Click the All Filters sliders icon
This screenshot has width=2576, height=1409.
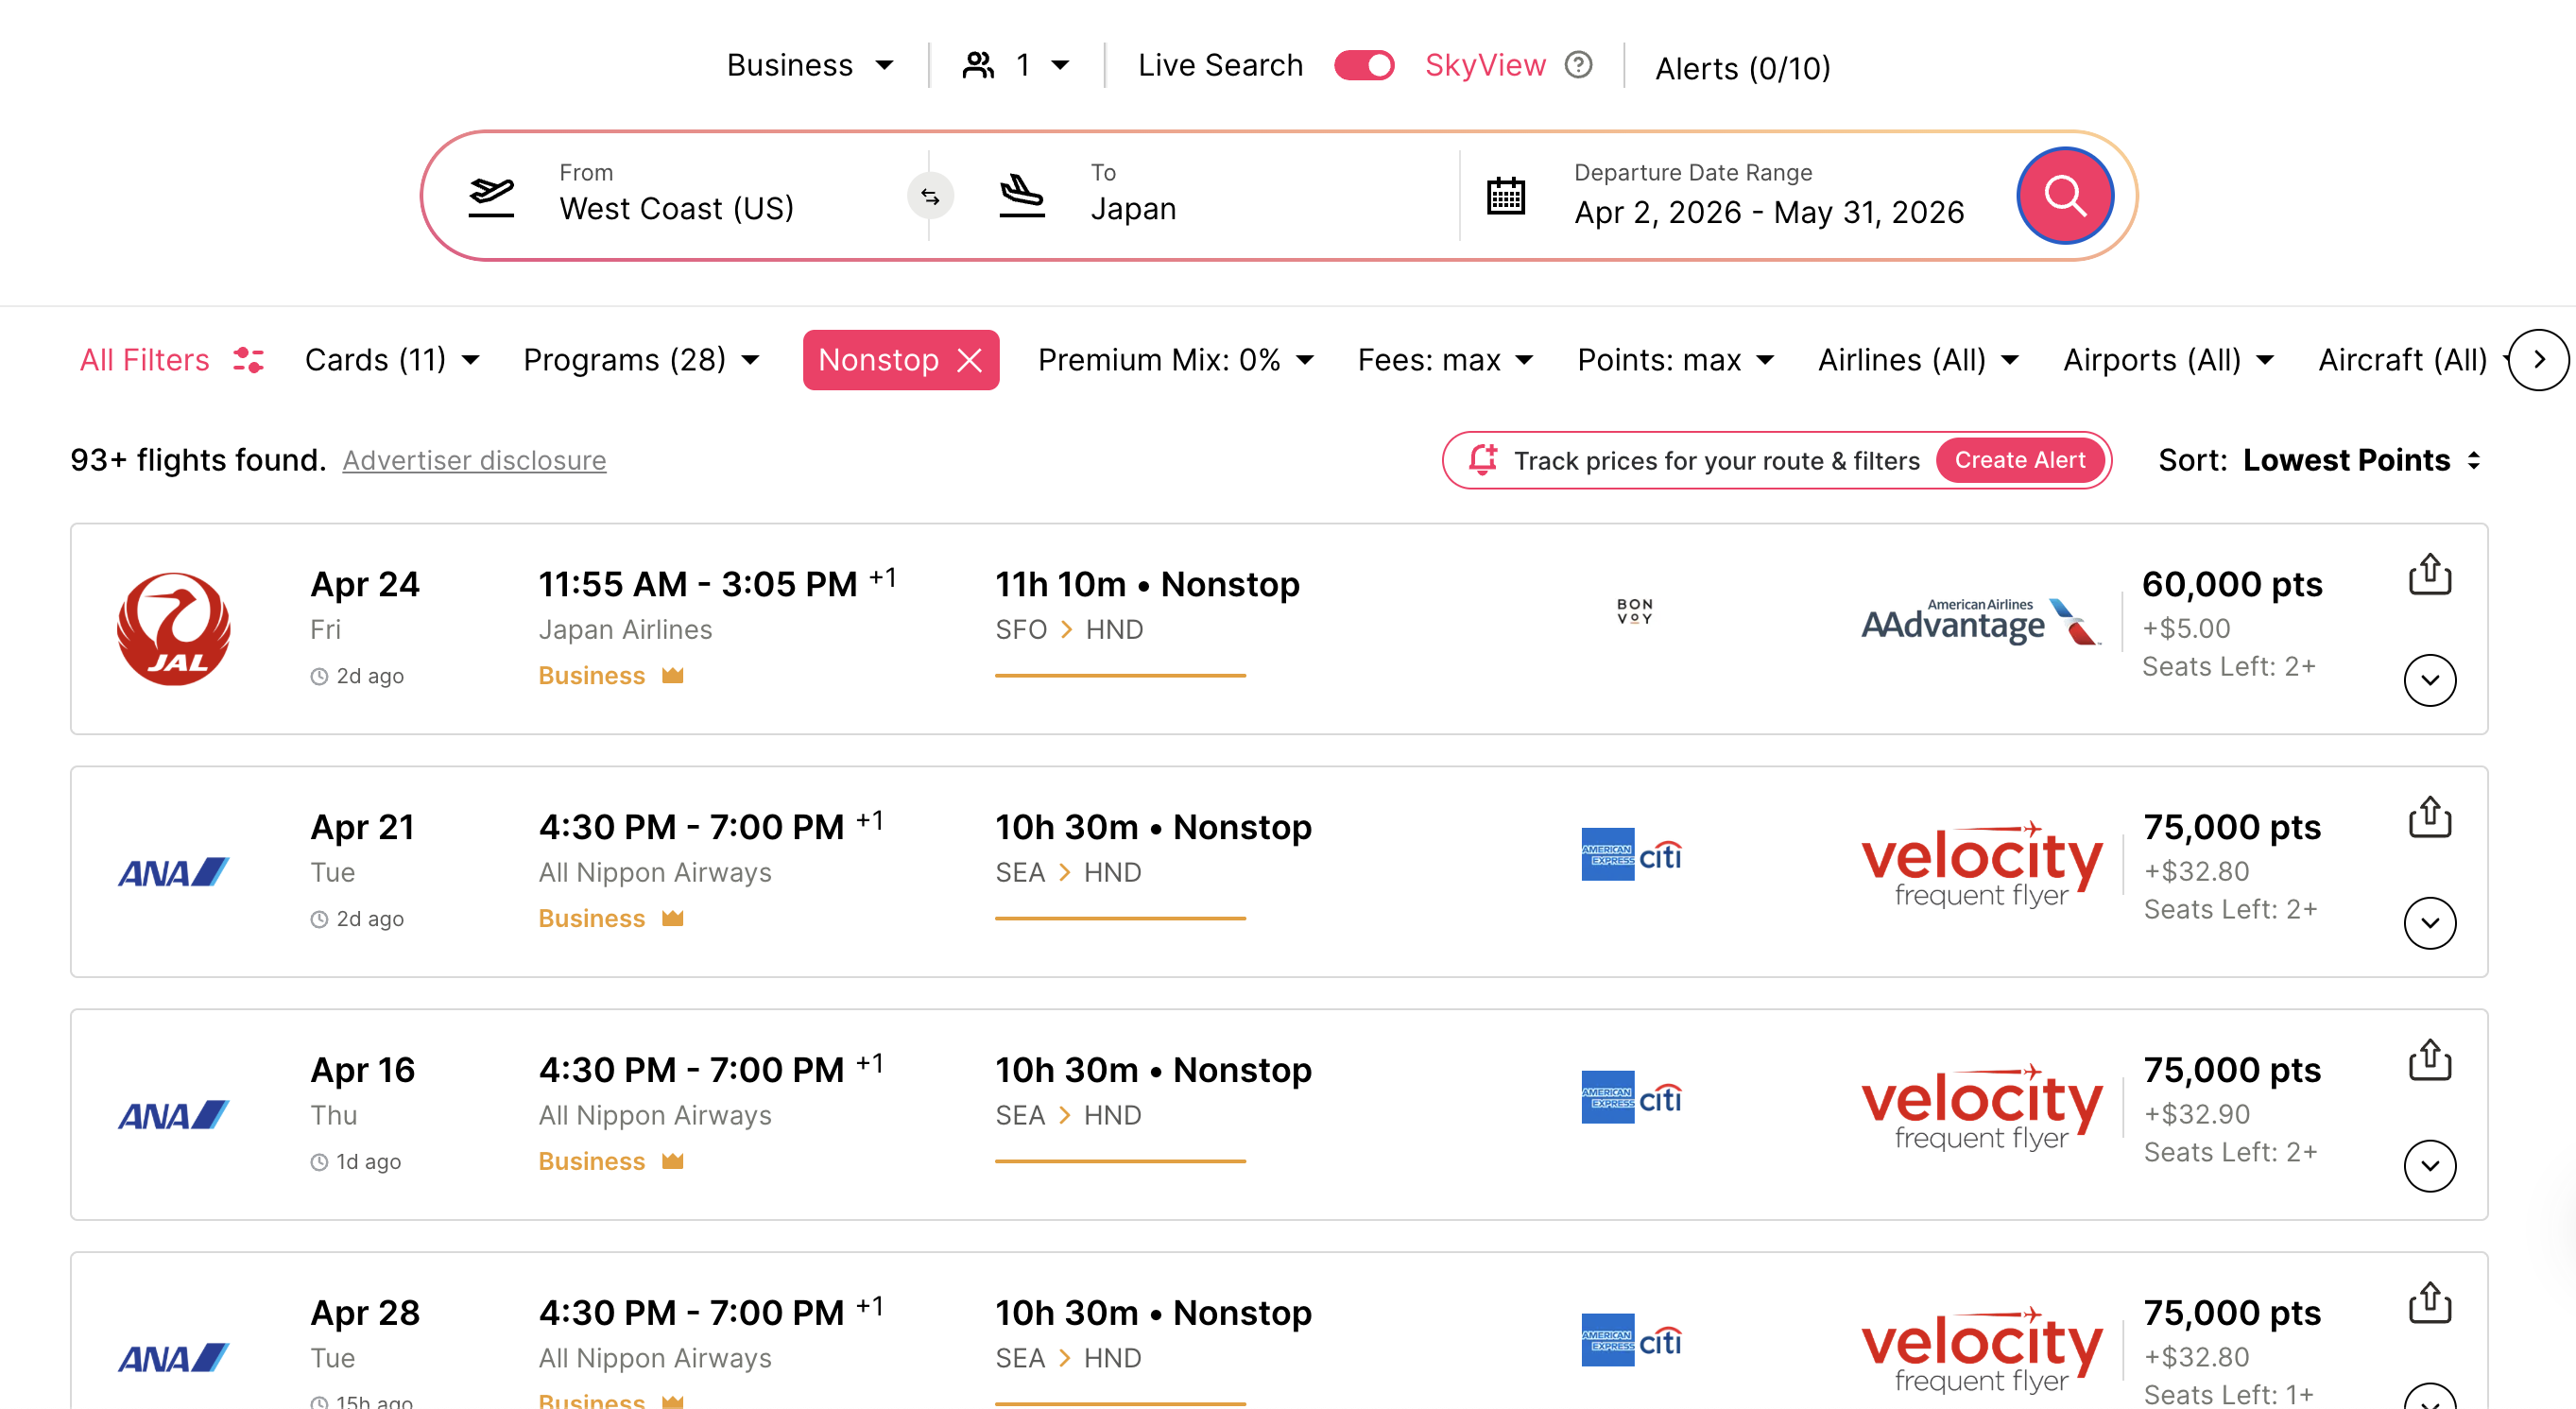(248, 360)
